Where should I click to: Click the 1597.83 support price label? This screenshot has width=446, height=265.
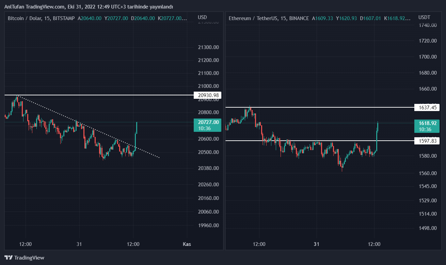coord(427,141)
